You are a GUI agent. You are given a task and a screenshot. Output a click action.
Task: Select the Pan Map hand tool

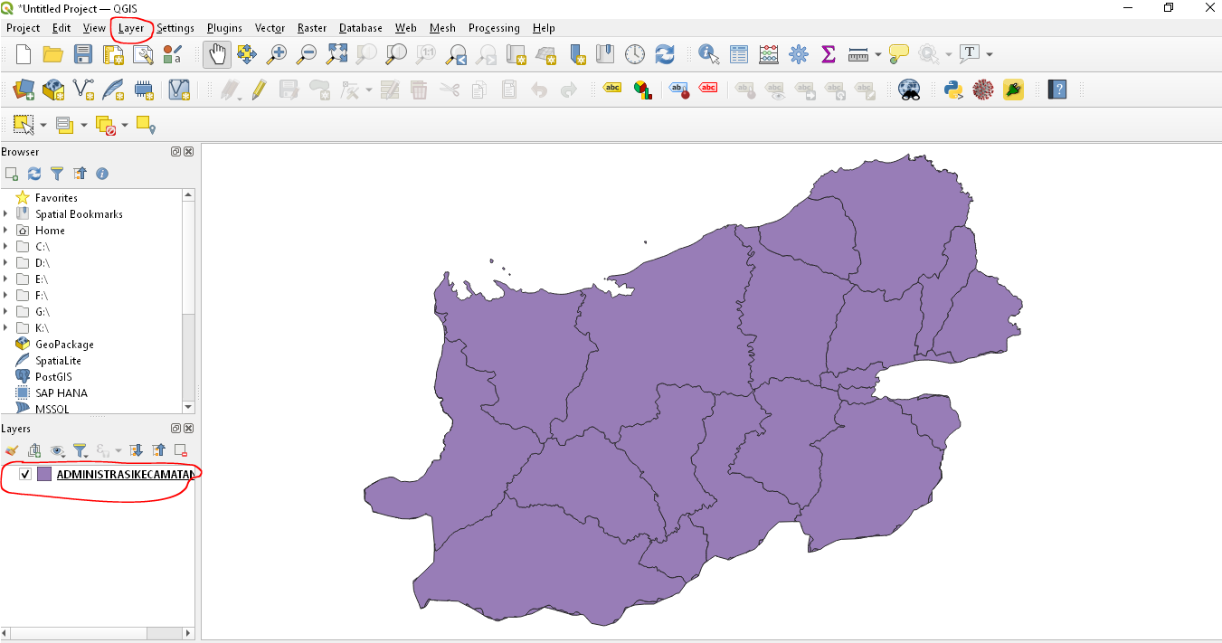click(217, 54)
